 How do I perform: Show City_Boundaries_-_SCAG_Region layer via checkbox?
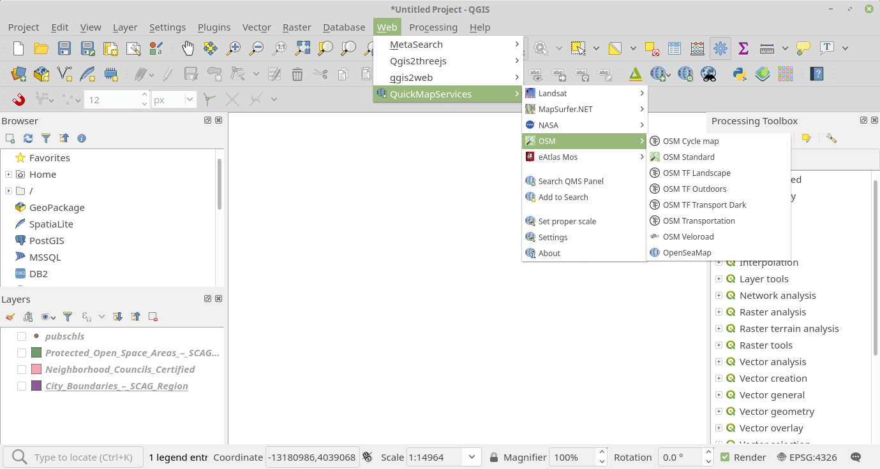tap(22, 386)
